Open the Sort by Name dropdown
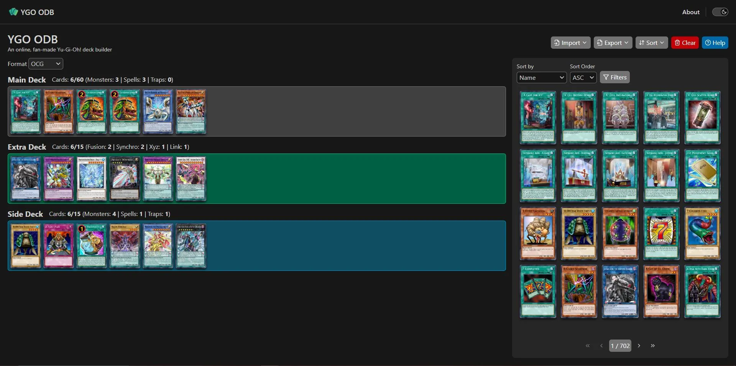 tap(541, 77)
